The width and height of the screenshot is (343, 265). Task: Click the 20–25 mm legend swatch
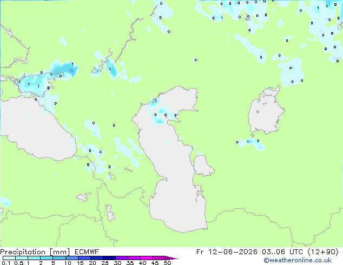click(x=96, y=258)
